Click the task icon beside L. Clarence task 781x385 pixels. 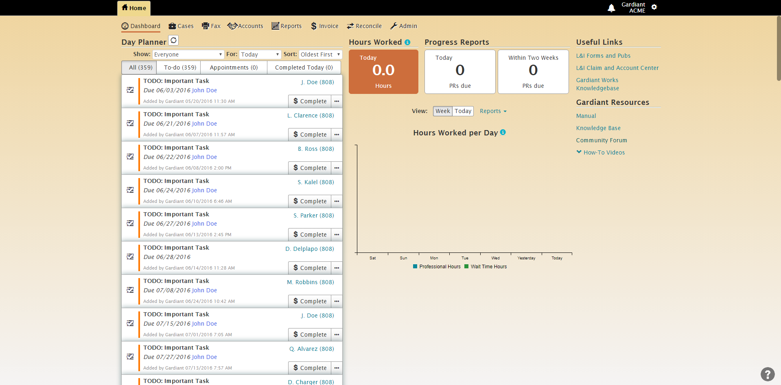point(130,123)
